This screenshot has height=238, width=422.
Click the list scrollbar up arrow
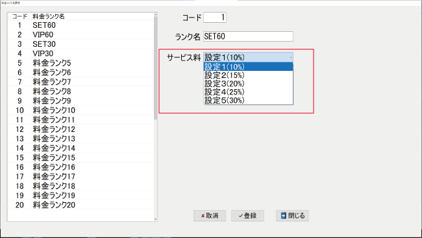155,15
